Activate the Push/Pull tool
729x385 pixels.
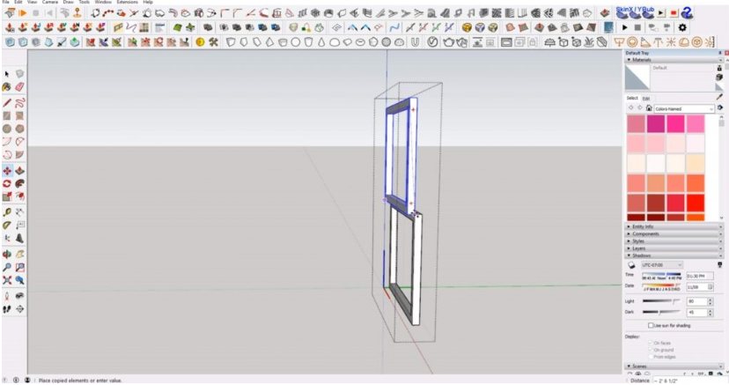pos(19,171)
